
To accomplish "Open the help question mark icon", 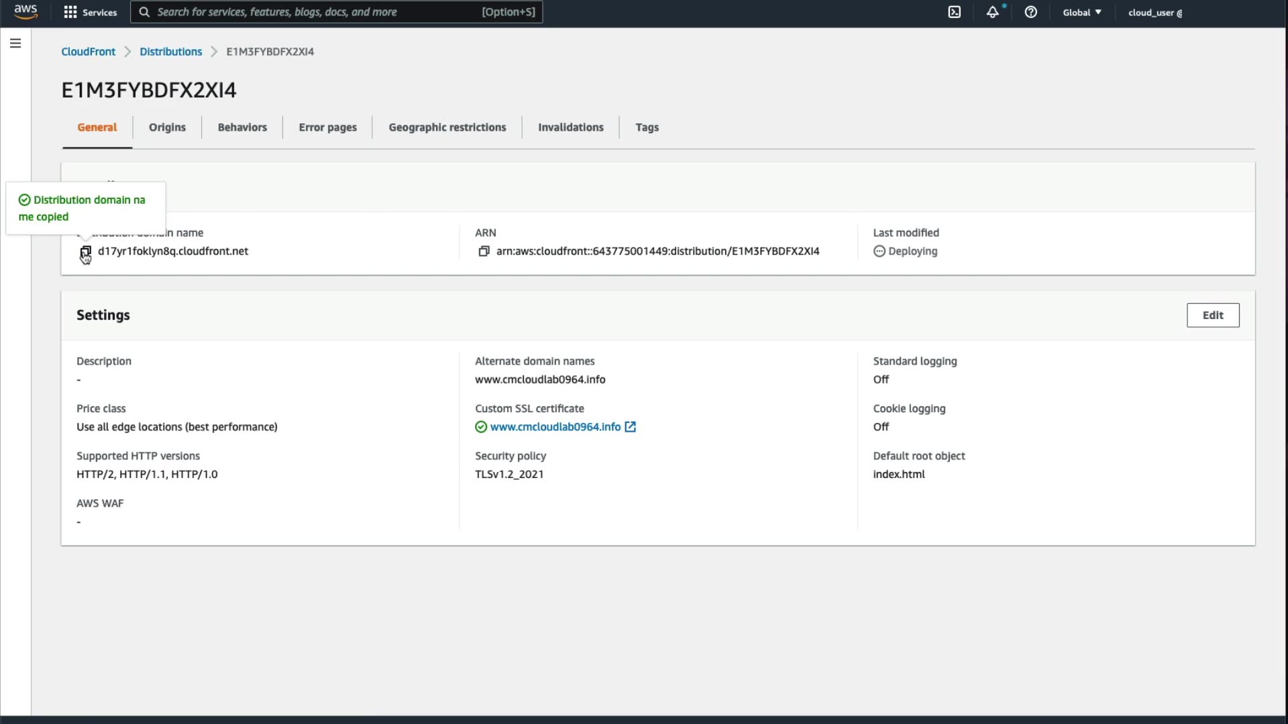I will click(x=1030, y=12).
